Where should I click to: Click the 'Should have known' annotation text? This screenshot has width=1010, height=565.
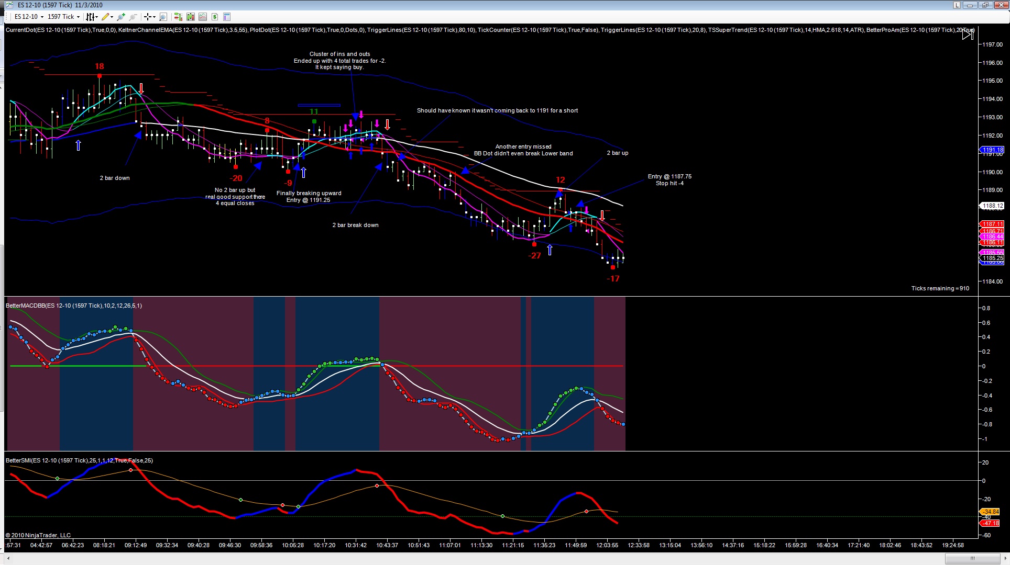[497, 110]
